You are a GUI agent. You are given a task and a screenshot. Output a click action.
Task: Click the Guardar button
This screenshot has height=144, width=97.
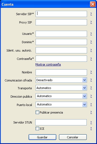point(42,137)
